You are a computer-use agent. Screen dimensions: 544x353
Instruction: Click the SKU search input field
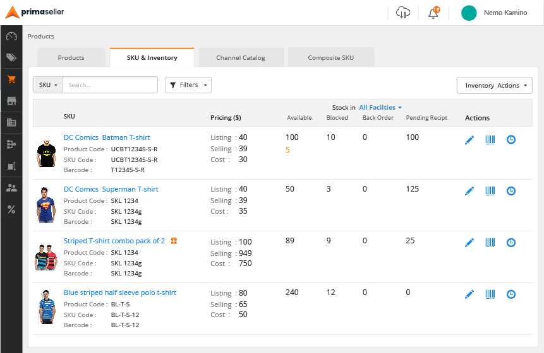pos(110,85)
